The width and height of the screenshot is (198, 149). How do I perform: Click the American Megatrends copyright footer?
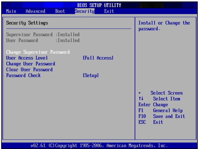[x=99, y=145]
